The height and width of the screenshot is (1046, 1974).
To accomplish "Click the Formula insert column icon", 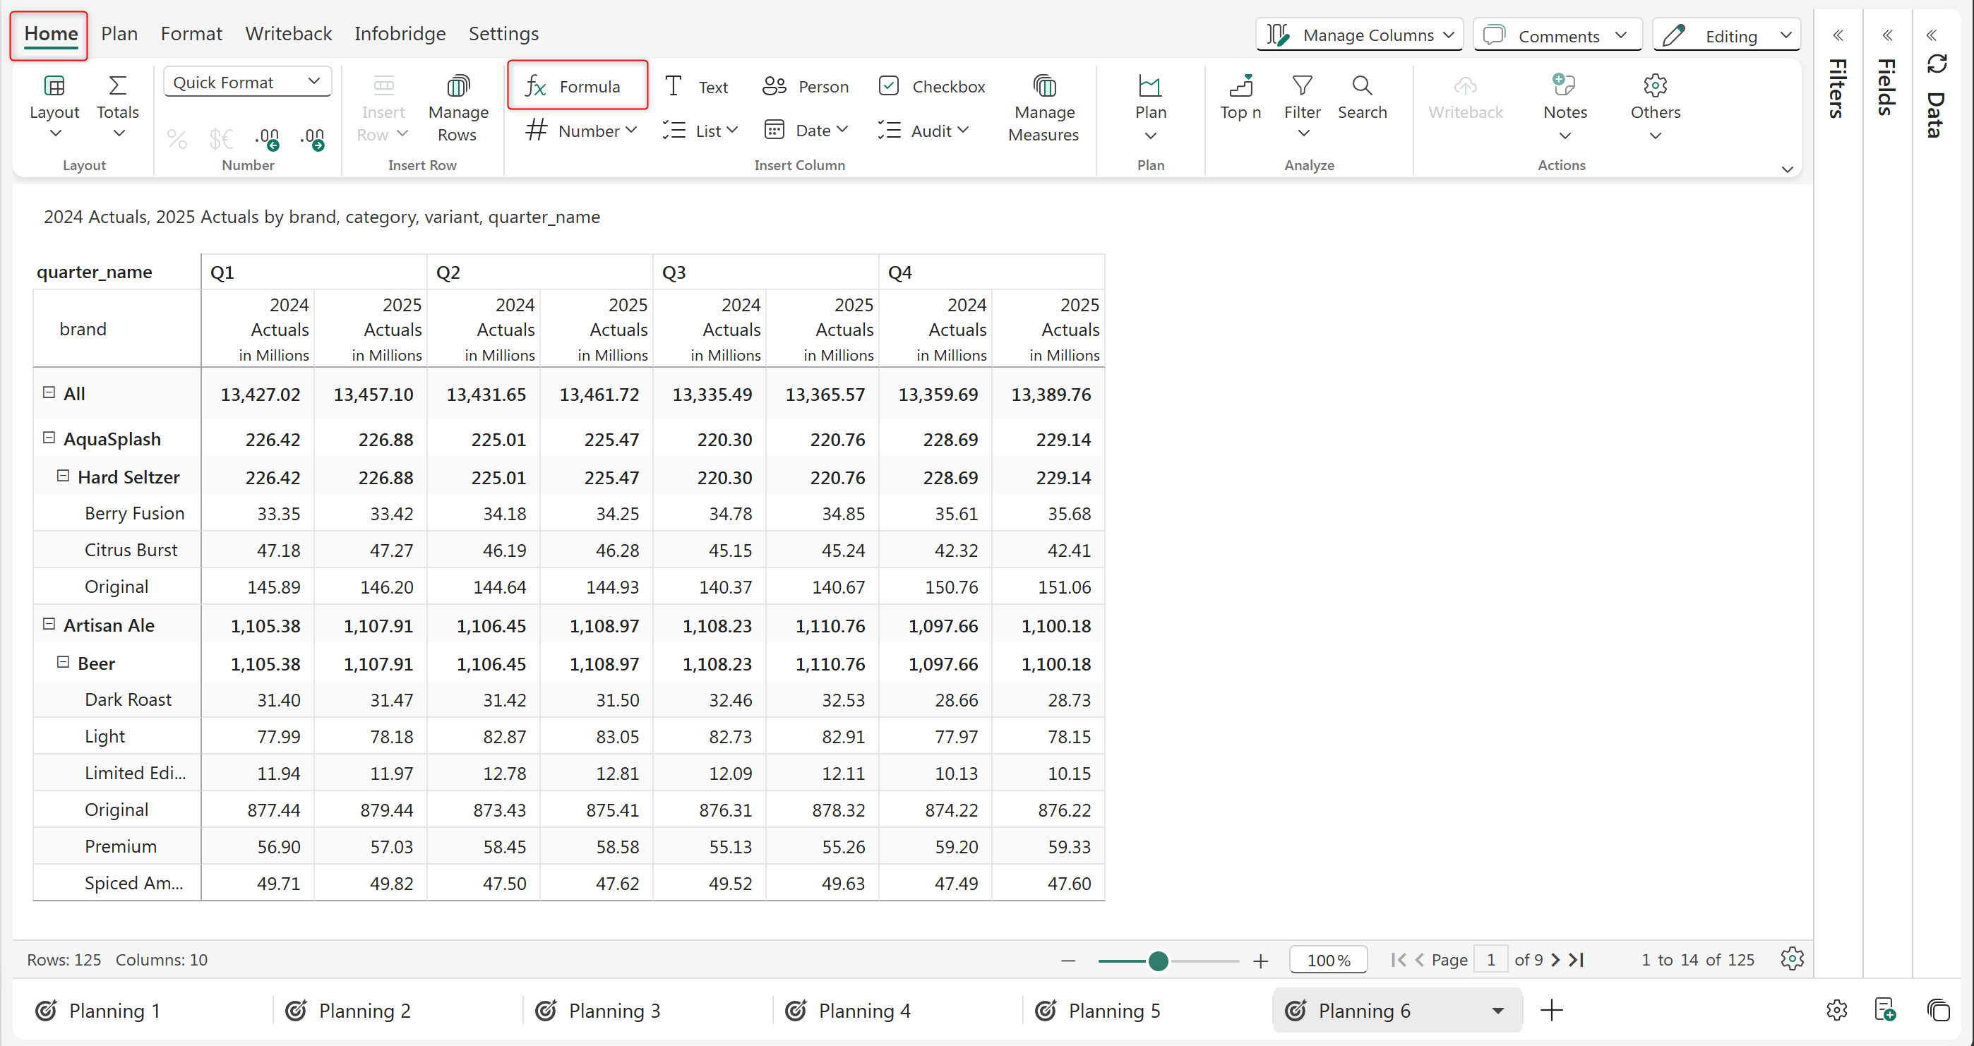I will tap(536, 87).
